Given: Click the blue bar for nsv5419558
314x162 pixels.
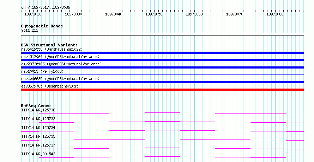Looking at the screenshot, I should pos(162,53).
